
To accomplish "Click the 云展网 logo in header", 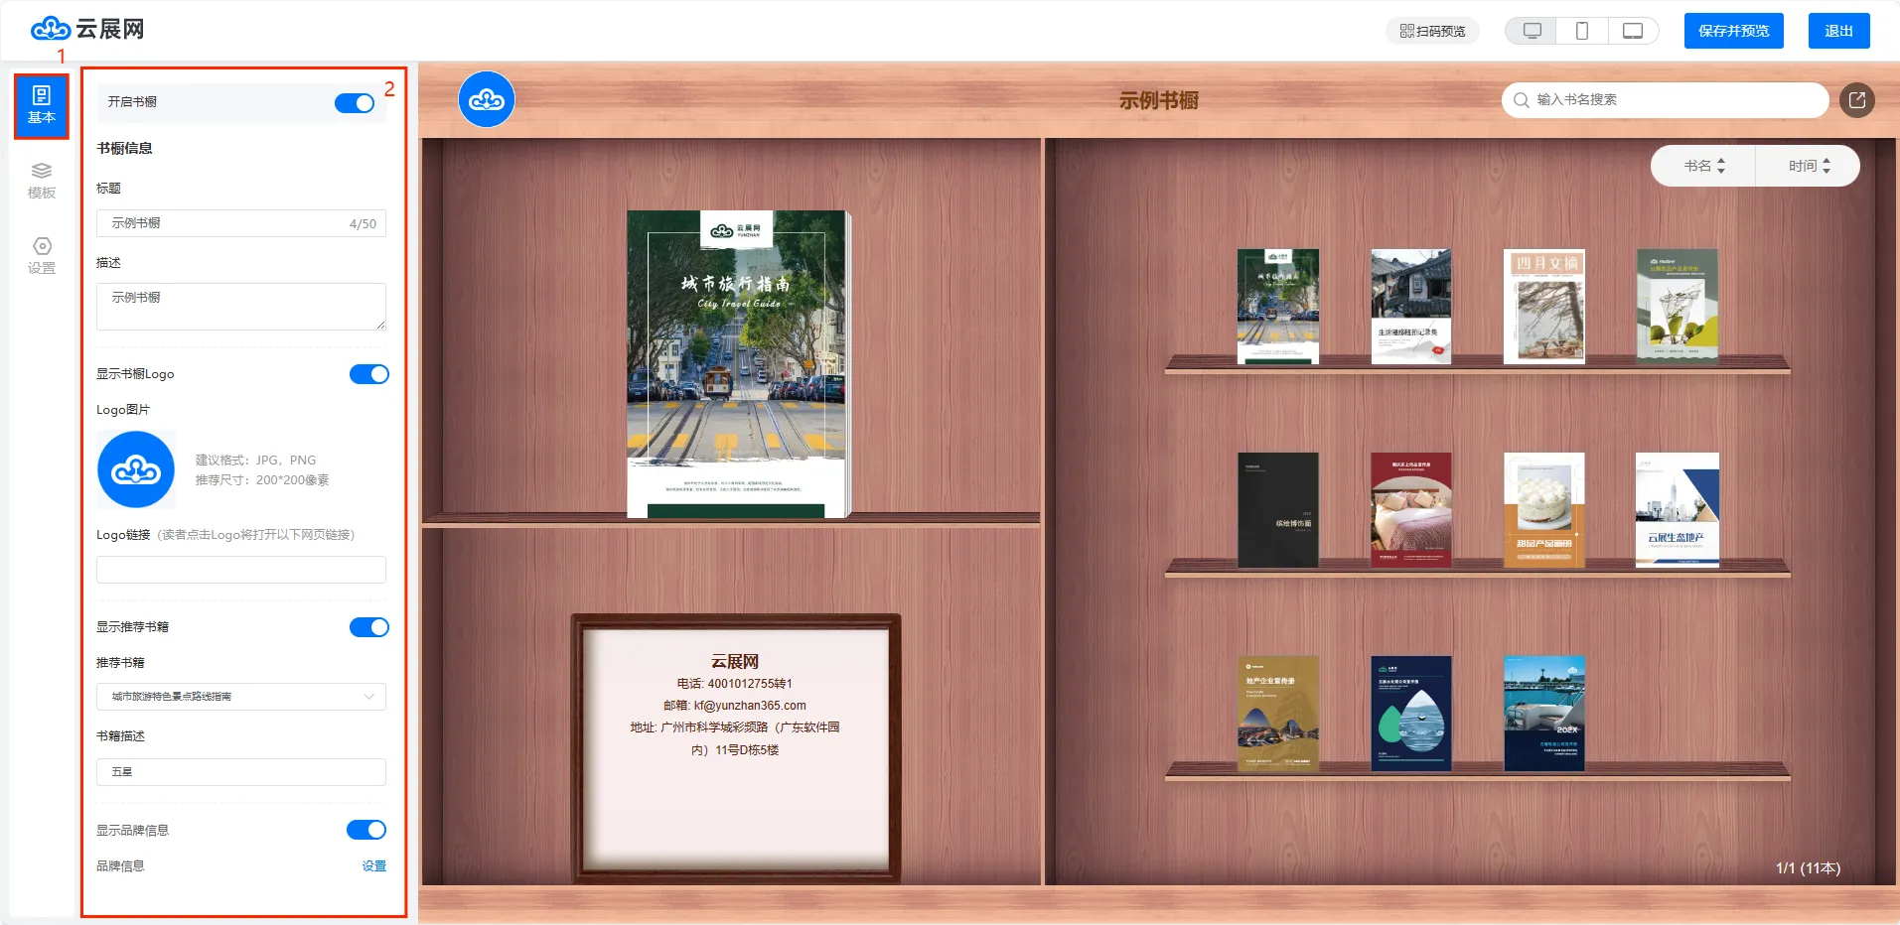I will pos(88,29).
